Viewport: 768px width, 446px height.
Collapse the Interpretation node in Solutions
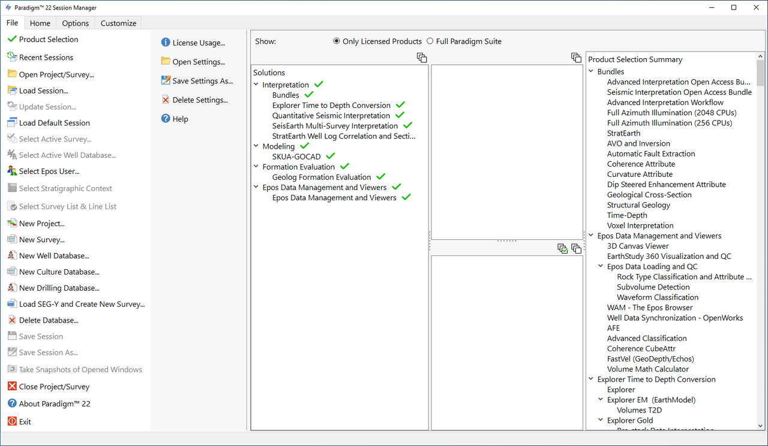[256, 85]
